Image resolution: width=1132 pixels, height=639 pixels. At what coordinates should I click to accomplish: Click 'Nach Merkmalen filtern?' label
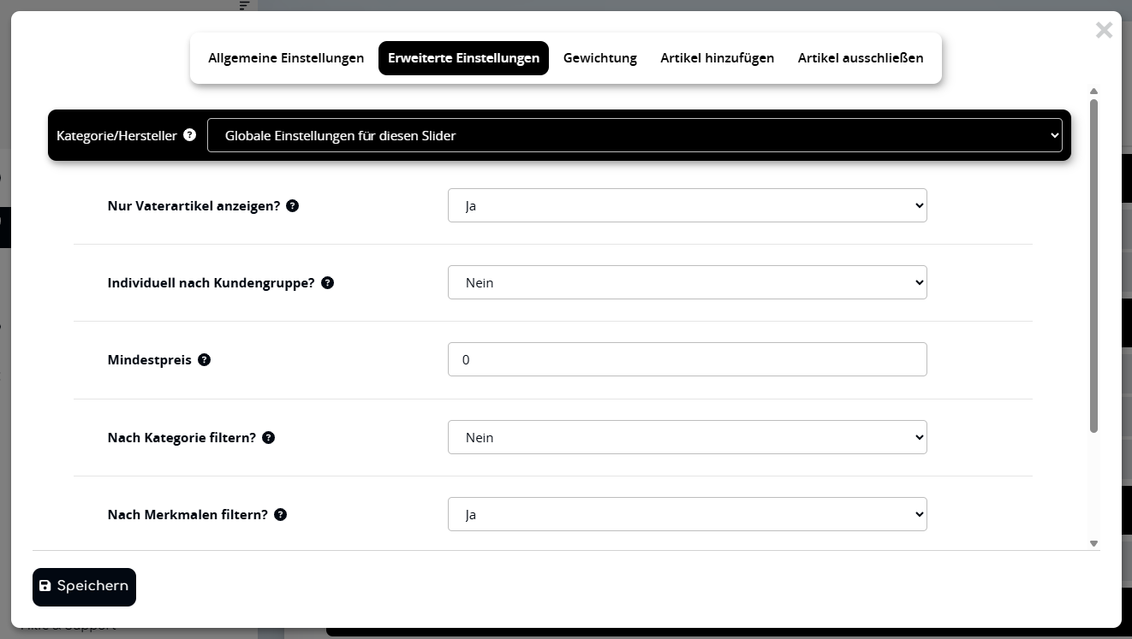coord(188,515)
